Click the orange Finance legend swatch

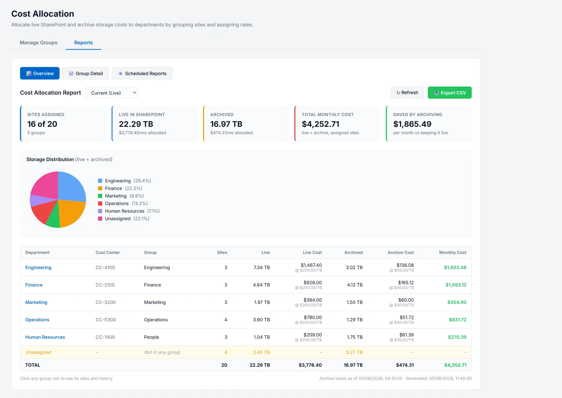click(100, 188)
